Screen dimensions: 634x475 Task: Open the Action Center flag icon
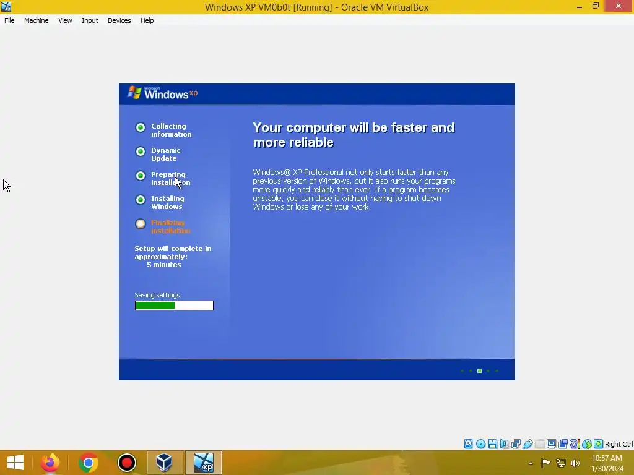(545, 463)
